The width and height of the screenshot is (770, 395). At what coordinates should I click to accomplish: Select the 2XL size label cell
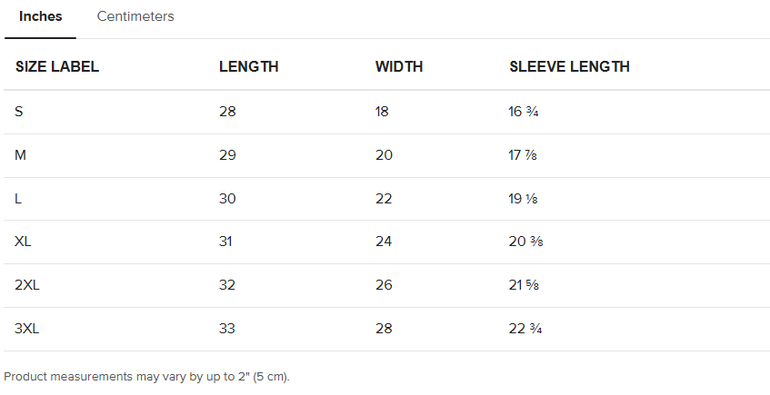click(27, 285)
